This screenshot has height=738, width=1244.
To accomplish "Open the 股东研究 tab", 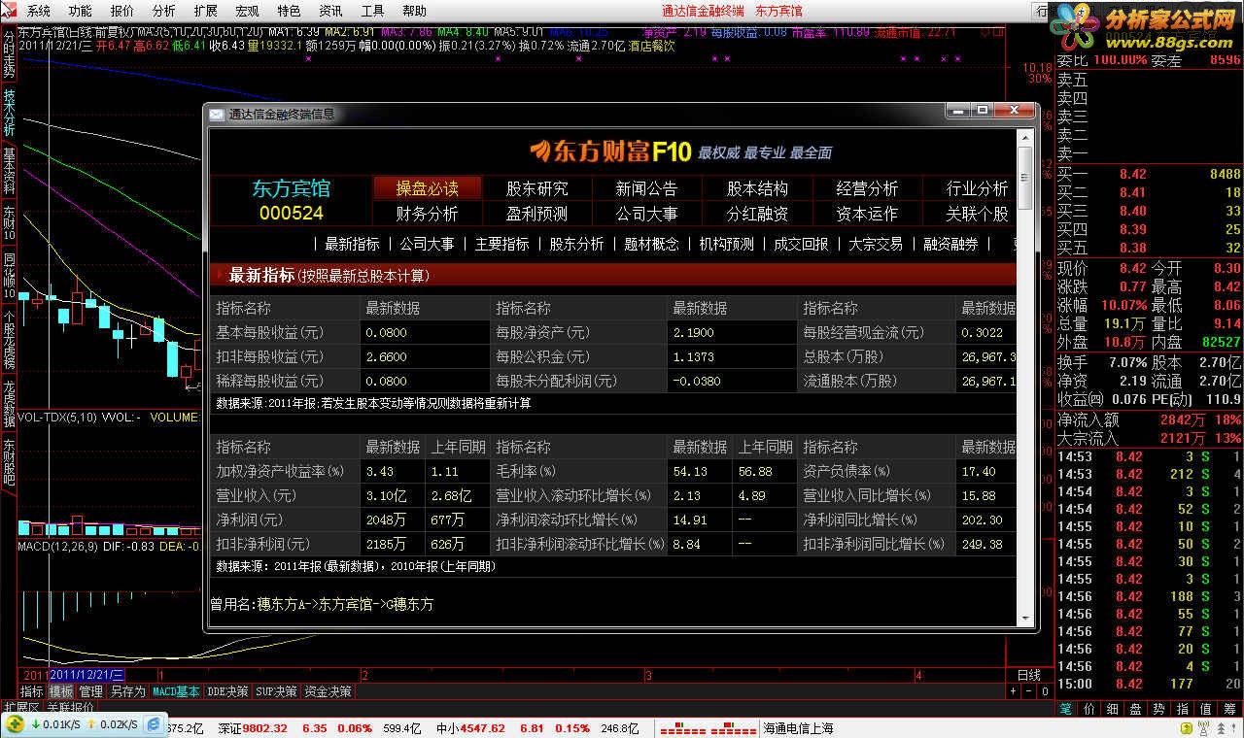I will pyautogui.click(x=536, y=187).
